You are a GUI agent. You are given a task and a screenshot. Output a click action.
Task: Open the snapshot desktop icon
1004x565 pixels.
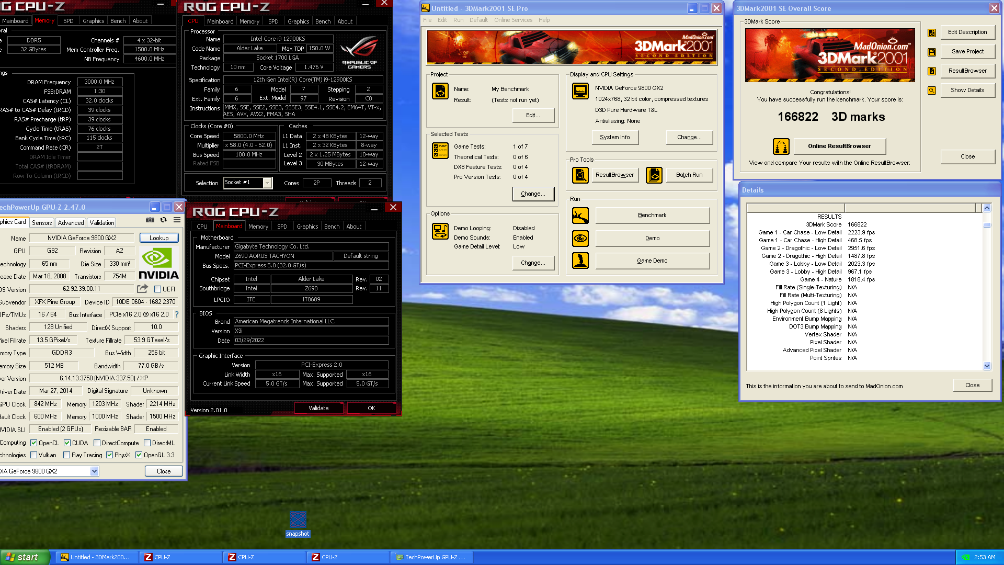(x=298, y=524)
